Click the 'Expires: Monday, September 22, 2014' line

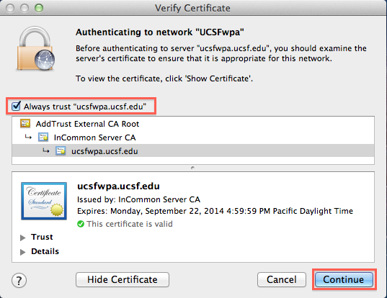pyautogui.click(x=215, y=211)
